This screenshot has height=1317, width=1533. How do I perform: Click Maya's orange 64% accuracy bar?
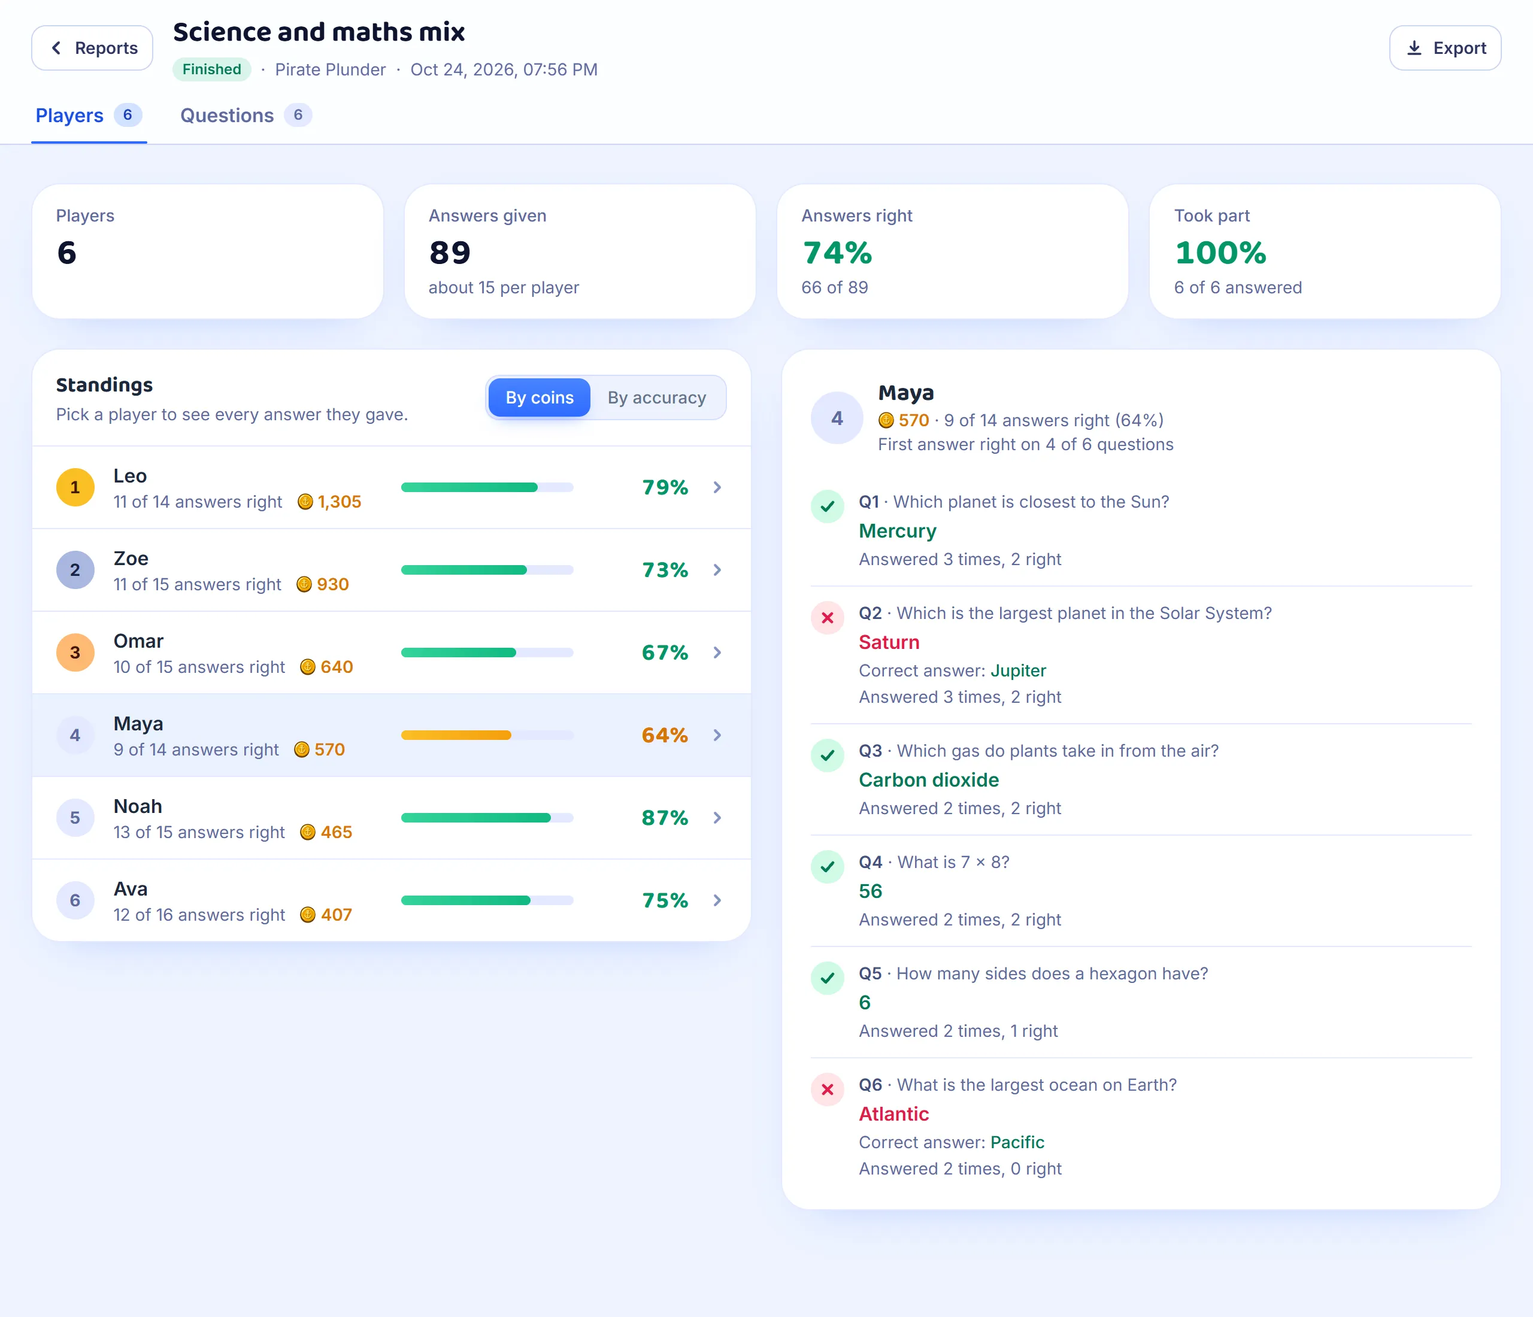[x=487, y=735]
